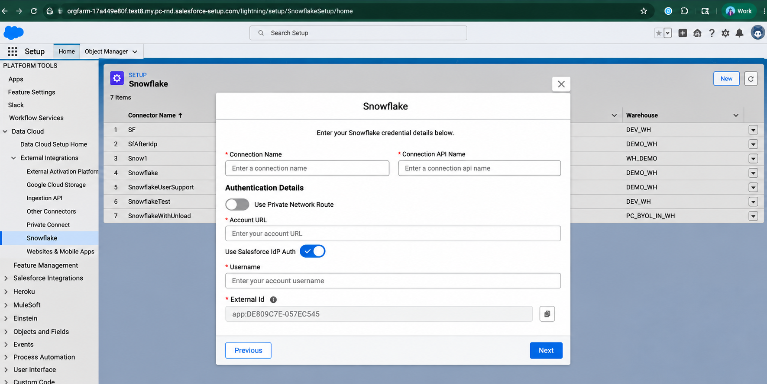767x384 pixels.
Task: Open Ingestion API sidebar item
Action: click(45, 198)
